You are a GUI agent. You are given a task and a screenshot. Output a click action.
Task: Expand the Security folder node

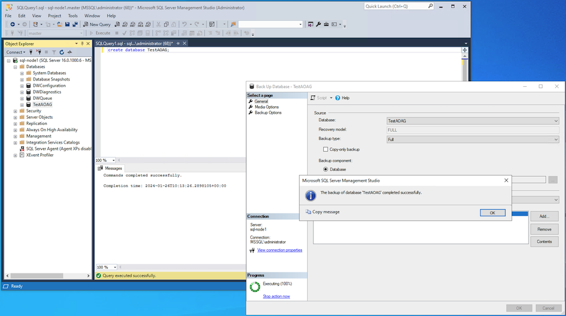[15, 111]
